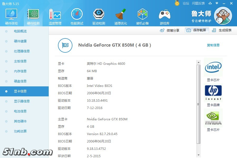Select 处理器信息 in sidebar
This screenshot has width=237, height=158.
22,51
